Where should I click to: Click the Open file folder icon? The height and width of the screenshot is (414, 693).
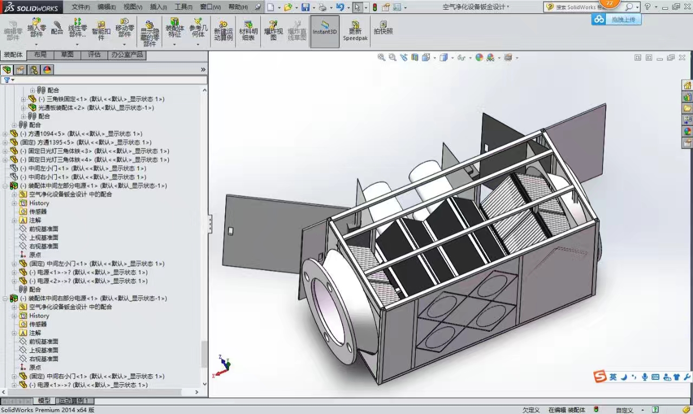pyautogui.click(x=288, y=7)
